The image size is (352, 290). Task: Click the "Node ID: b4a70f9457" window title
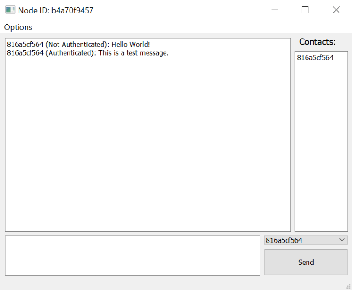[56, 10]
